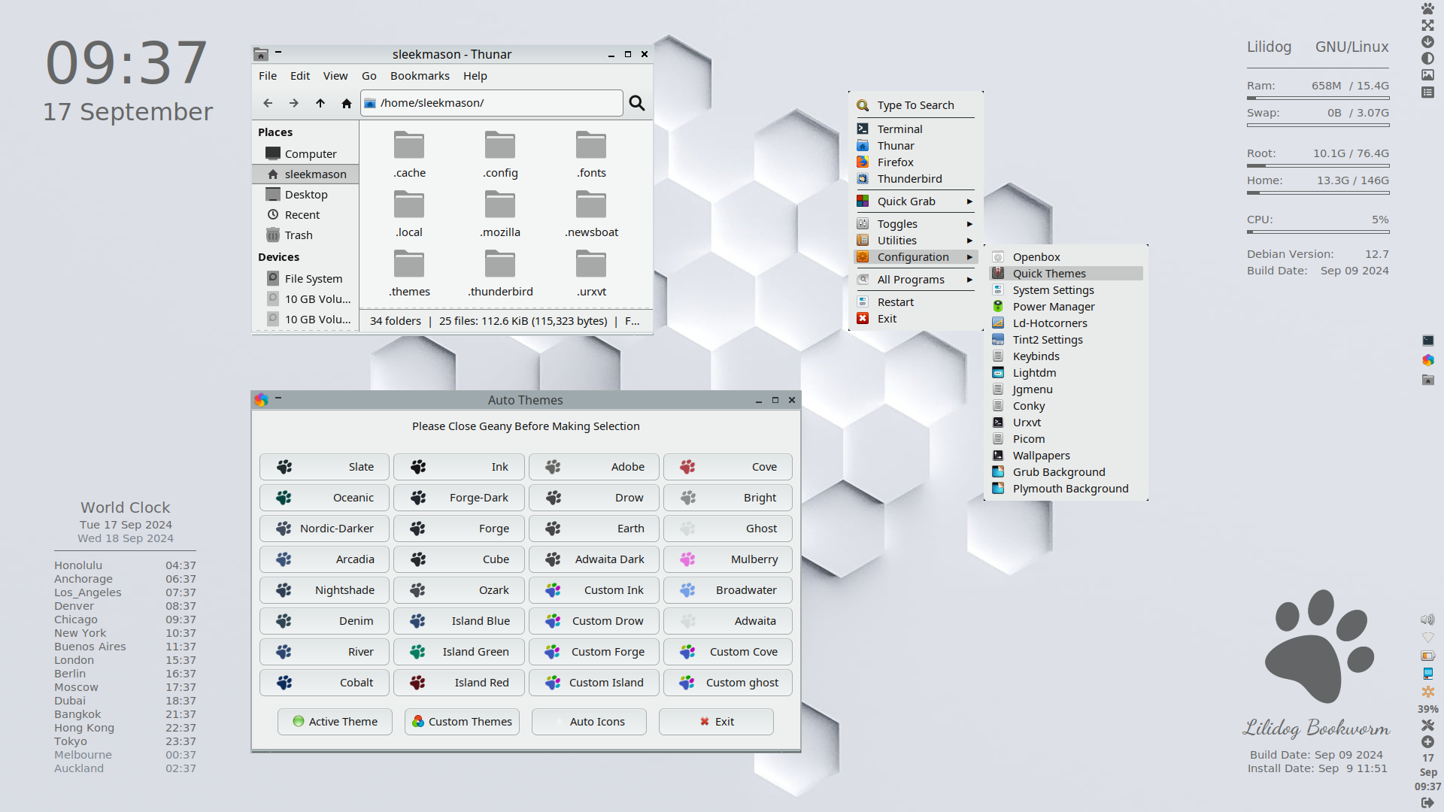1444x812 pixels.
Task: Go to parent folder with up arrow
Action: point(320,103)
